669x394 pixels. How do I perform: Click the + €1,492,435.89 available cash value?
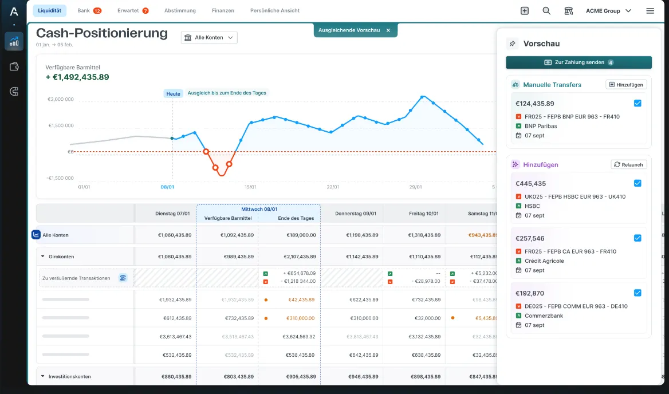pos(77,77)
